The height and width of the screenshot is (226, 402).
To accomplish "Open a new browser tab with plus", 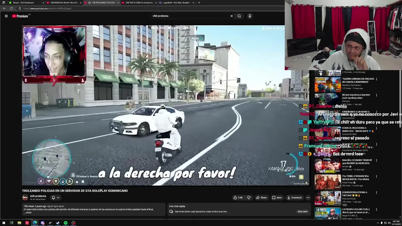I will click(x=199, y=3).
